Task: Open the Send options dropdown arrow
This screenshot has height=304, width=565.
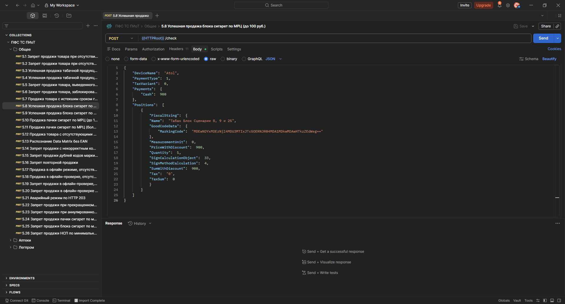Action: click(558, 38)
